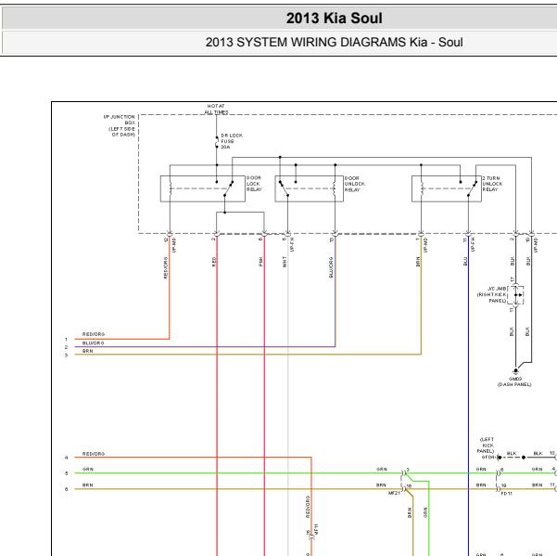Click the "DR LOCK FUSE 20A" label
The height and width of the screenshot is (556, 557).
(232, 141)
